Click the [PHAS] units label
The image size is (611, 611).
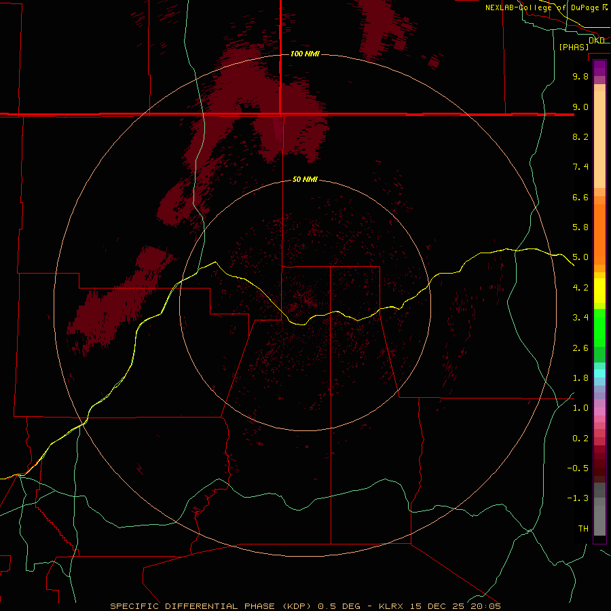[574, 48]
